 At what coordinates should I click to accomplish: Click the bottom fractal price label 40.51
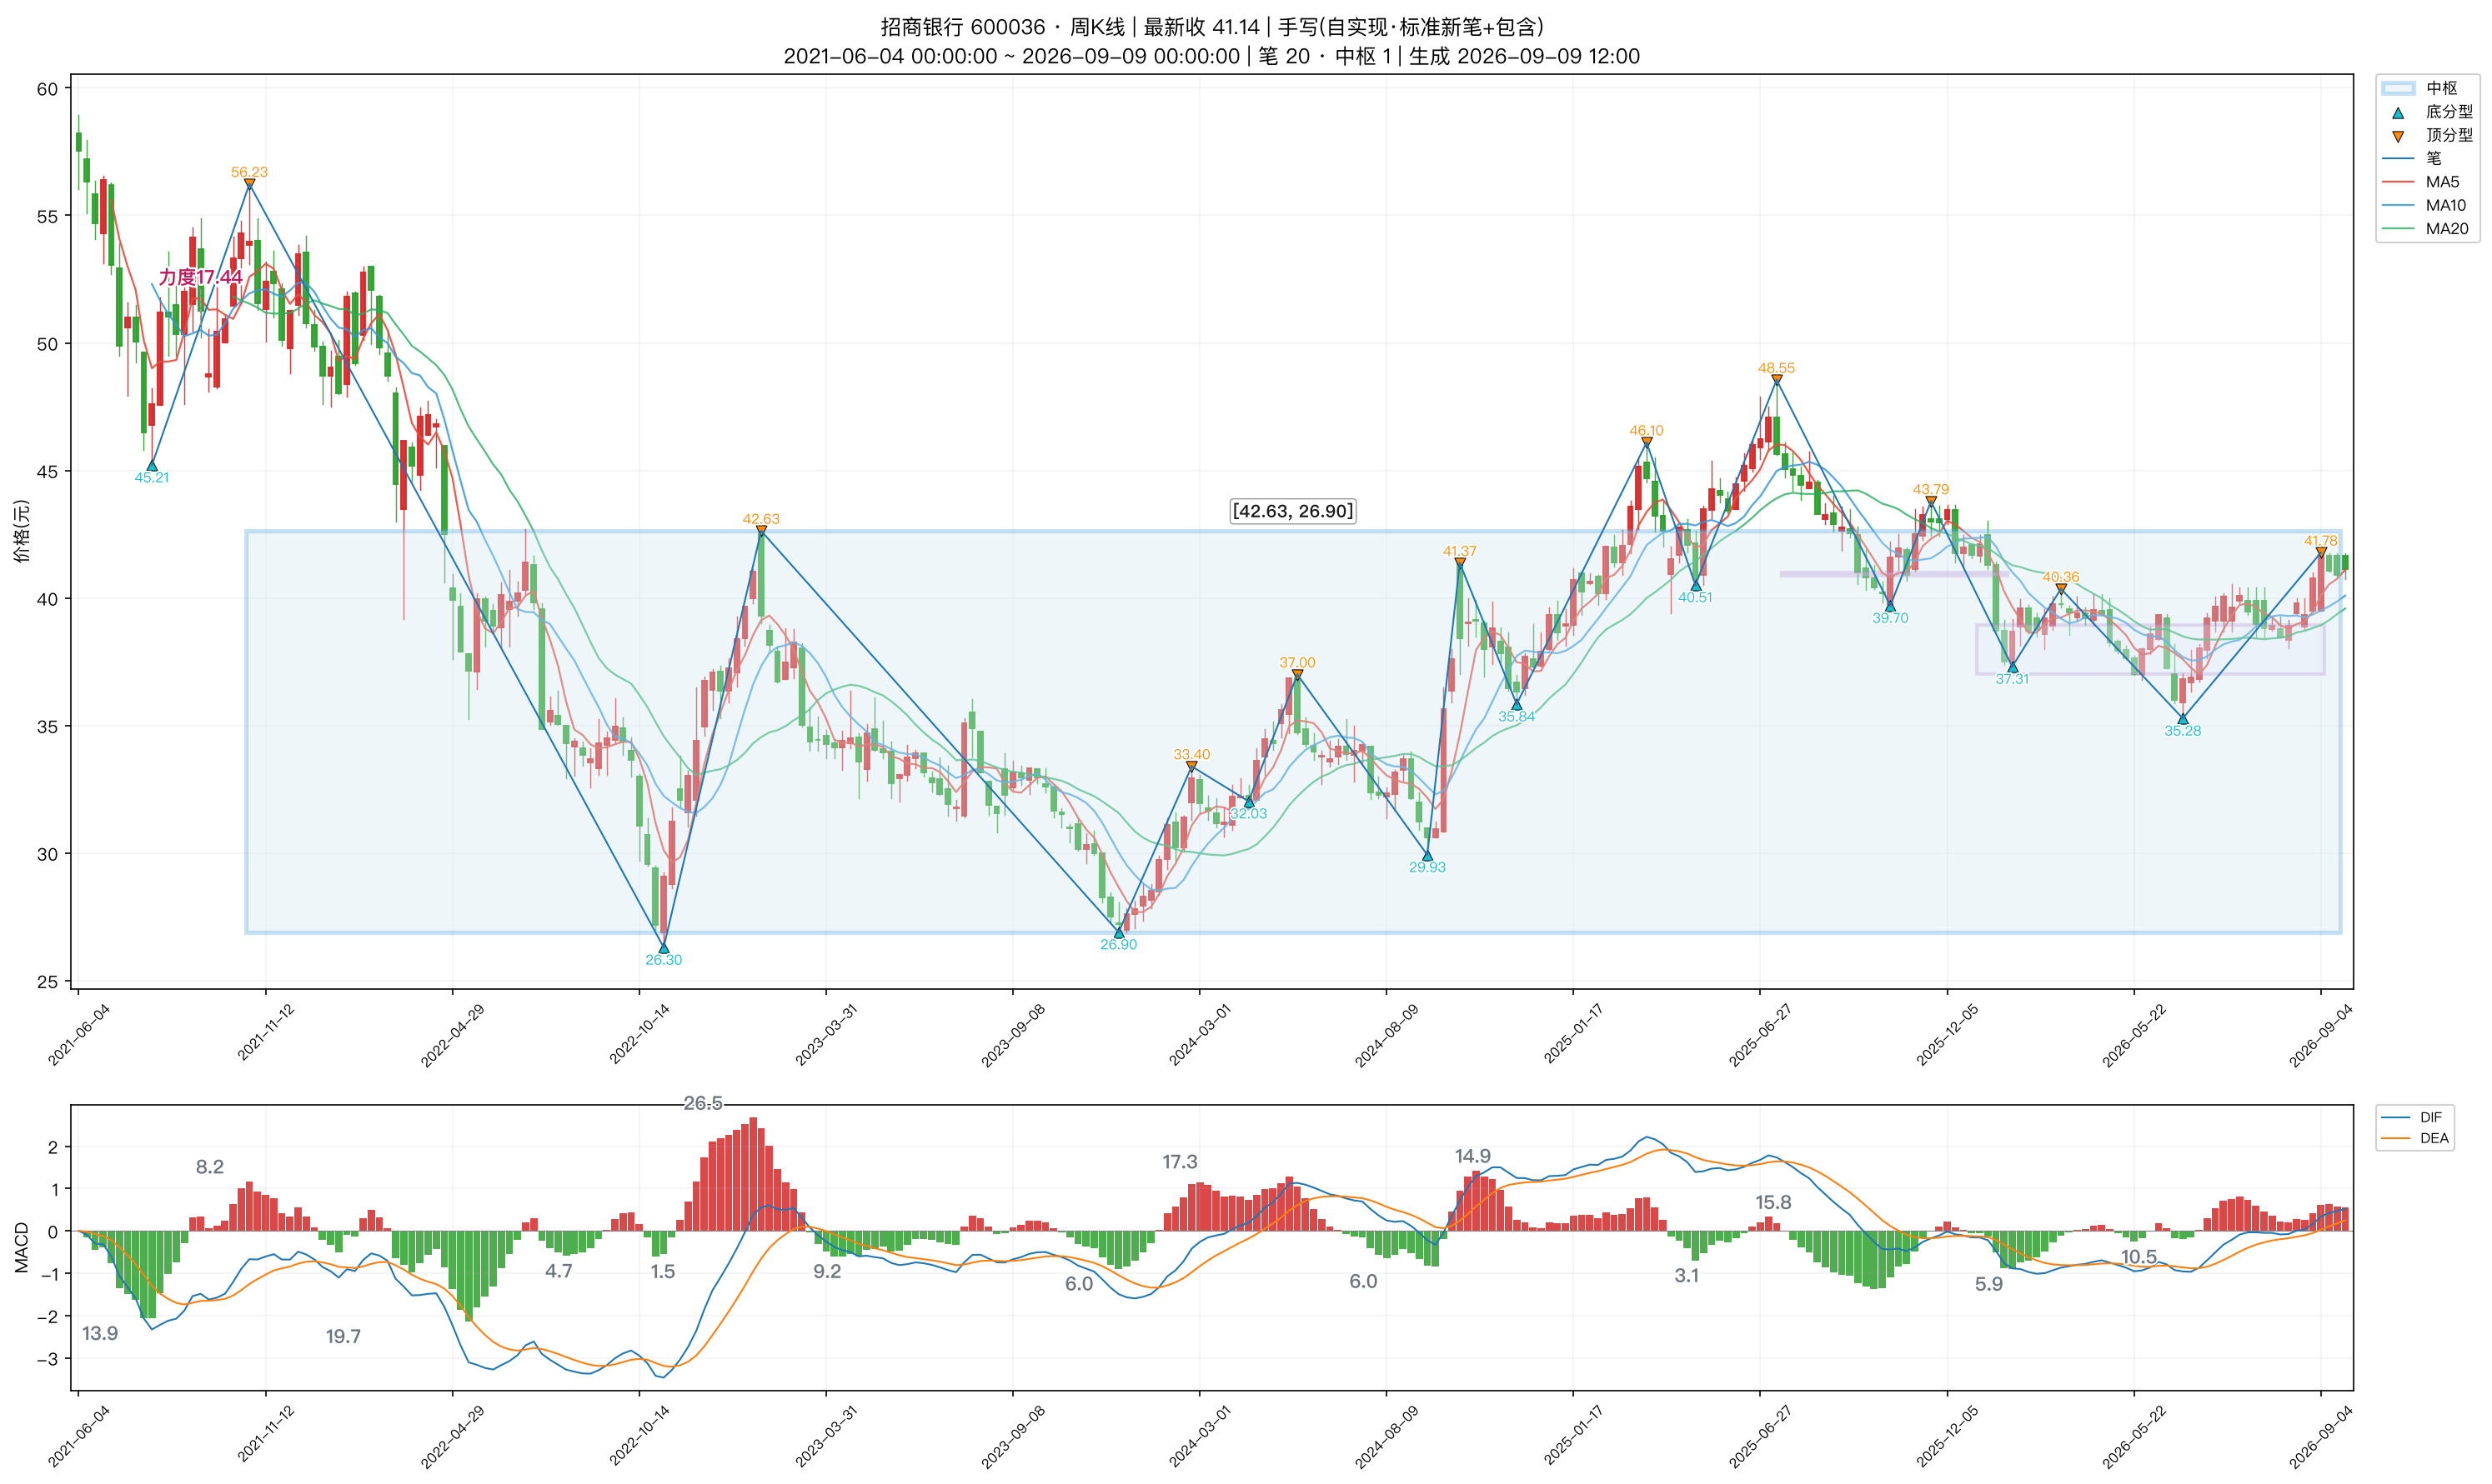point(1696,598)
